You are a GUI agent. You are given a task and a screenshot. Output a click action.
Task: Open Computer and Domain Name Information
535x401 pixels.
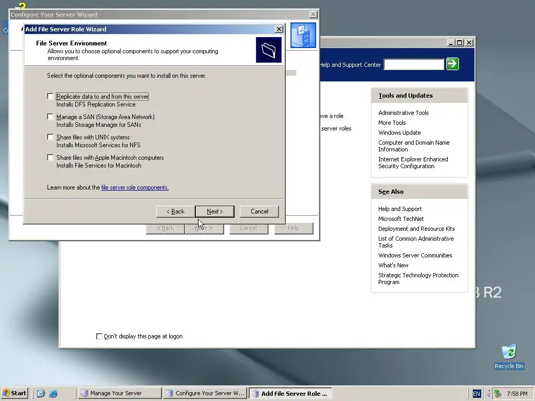point(414,146)
